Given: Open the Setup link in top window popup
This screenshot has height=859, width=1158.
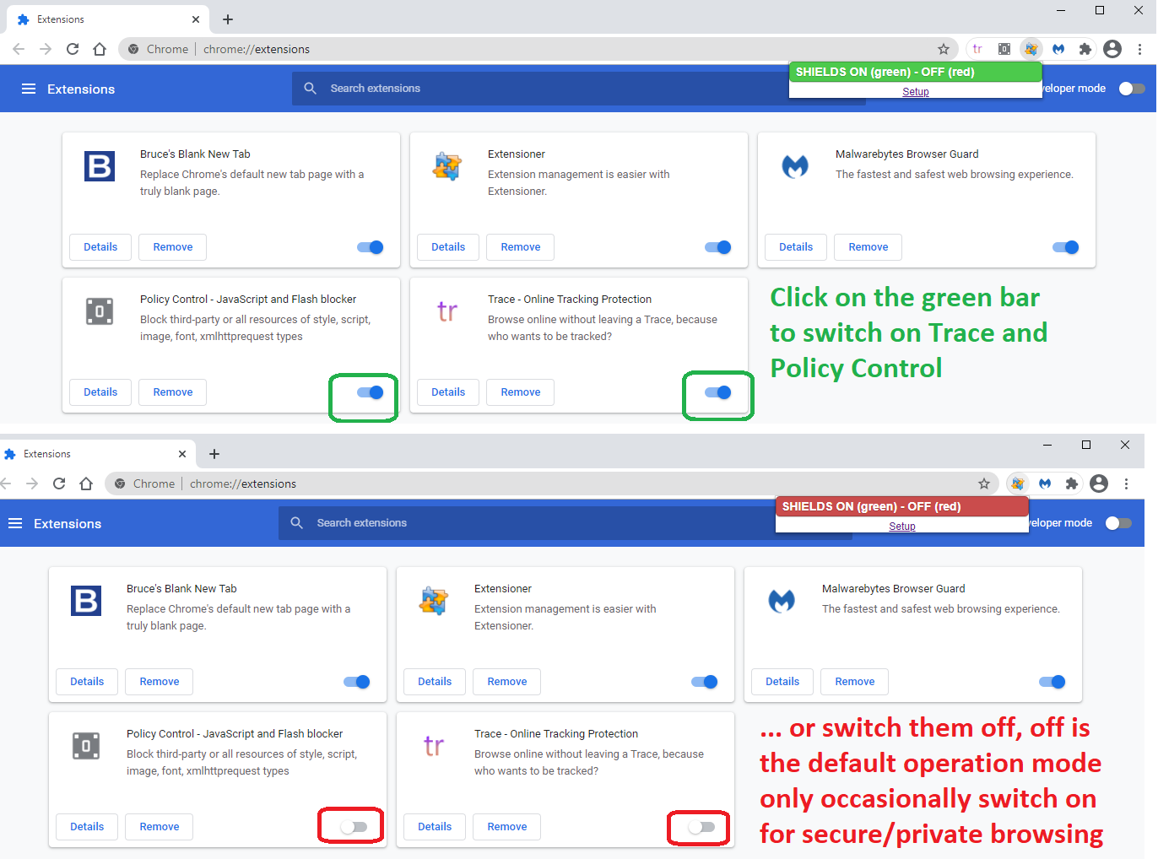Looking at the screenshot, I should point(916,92).
